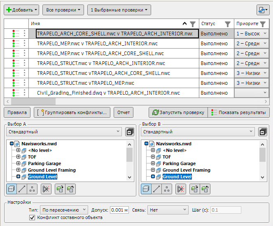Open Выбор A Стандартный dropdown
The height and width of the screenshot is (226, 273).
pyautogui.click(x=64, y=132)
